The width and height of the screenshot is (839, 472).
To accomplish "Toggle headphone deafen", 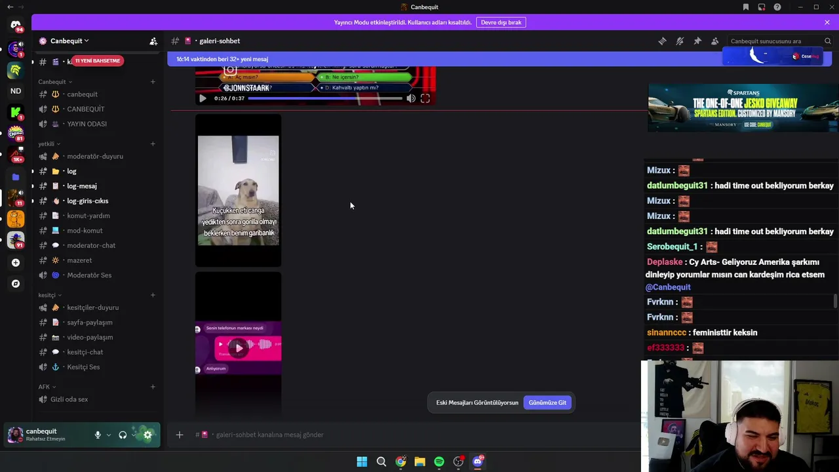I will pos(123,435).
